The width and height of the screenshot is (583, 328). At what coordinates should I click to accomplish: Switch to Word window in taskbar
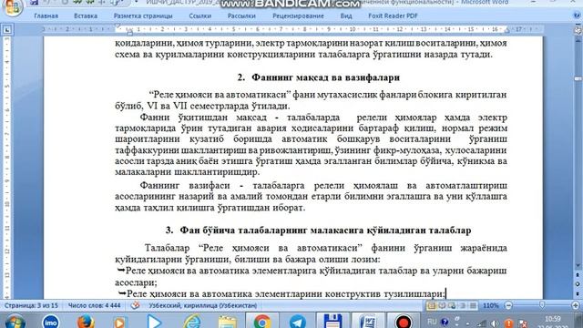click(x=368, y=321)
